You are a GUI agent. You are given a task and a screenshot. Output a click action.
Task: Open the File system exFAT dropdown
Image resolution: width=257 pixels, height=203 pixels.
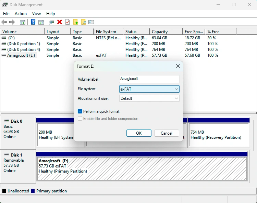pos(149,89)
